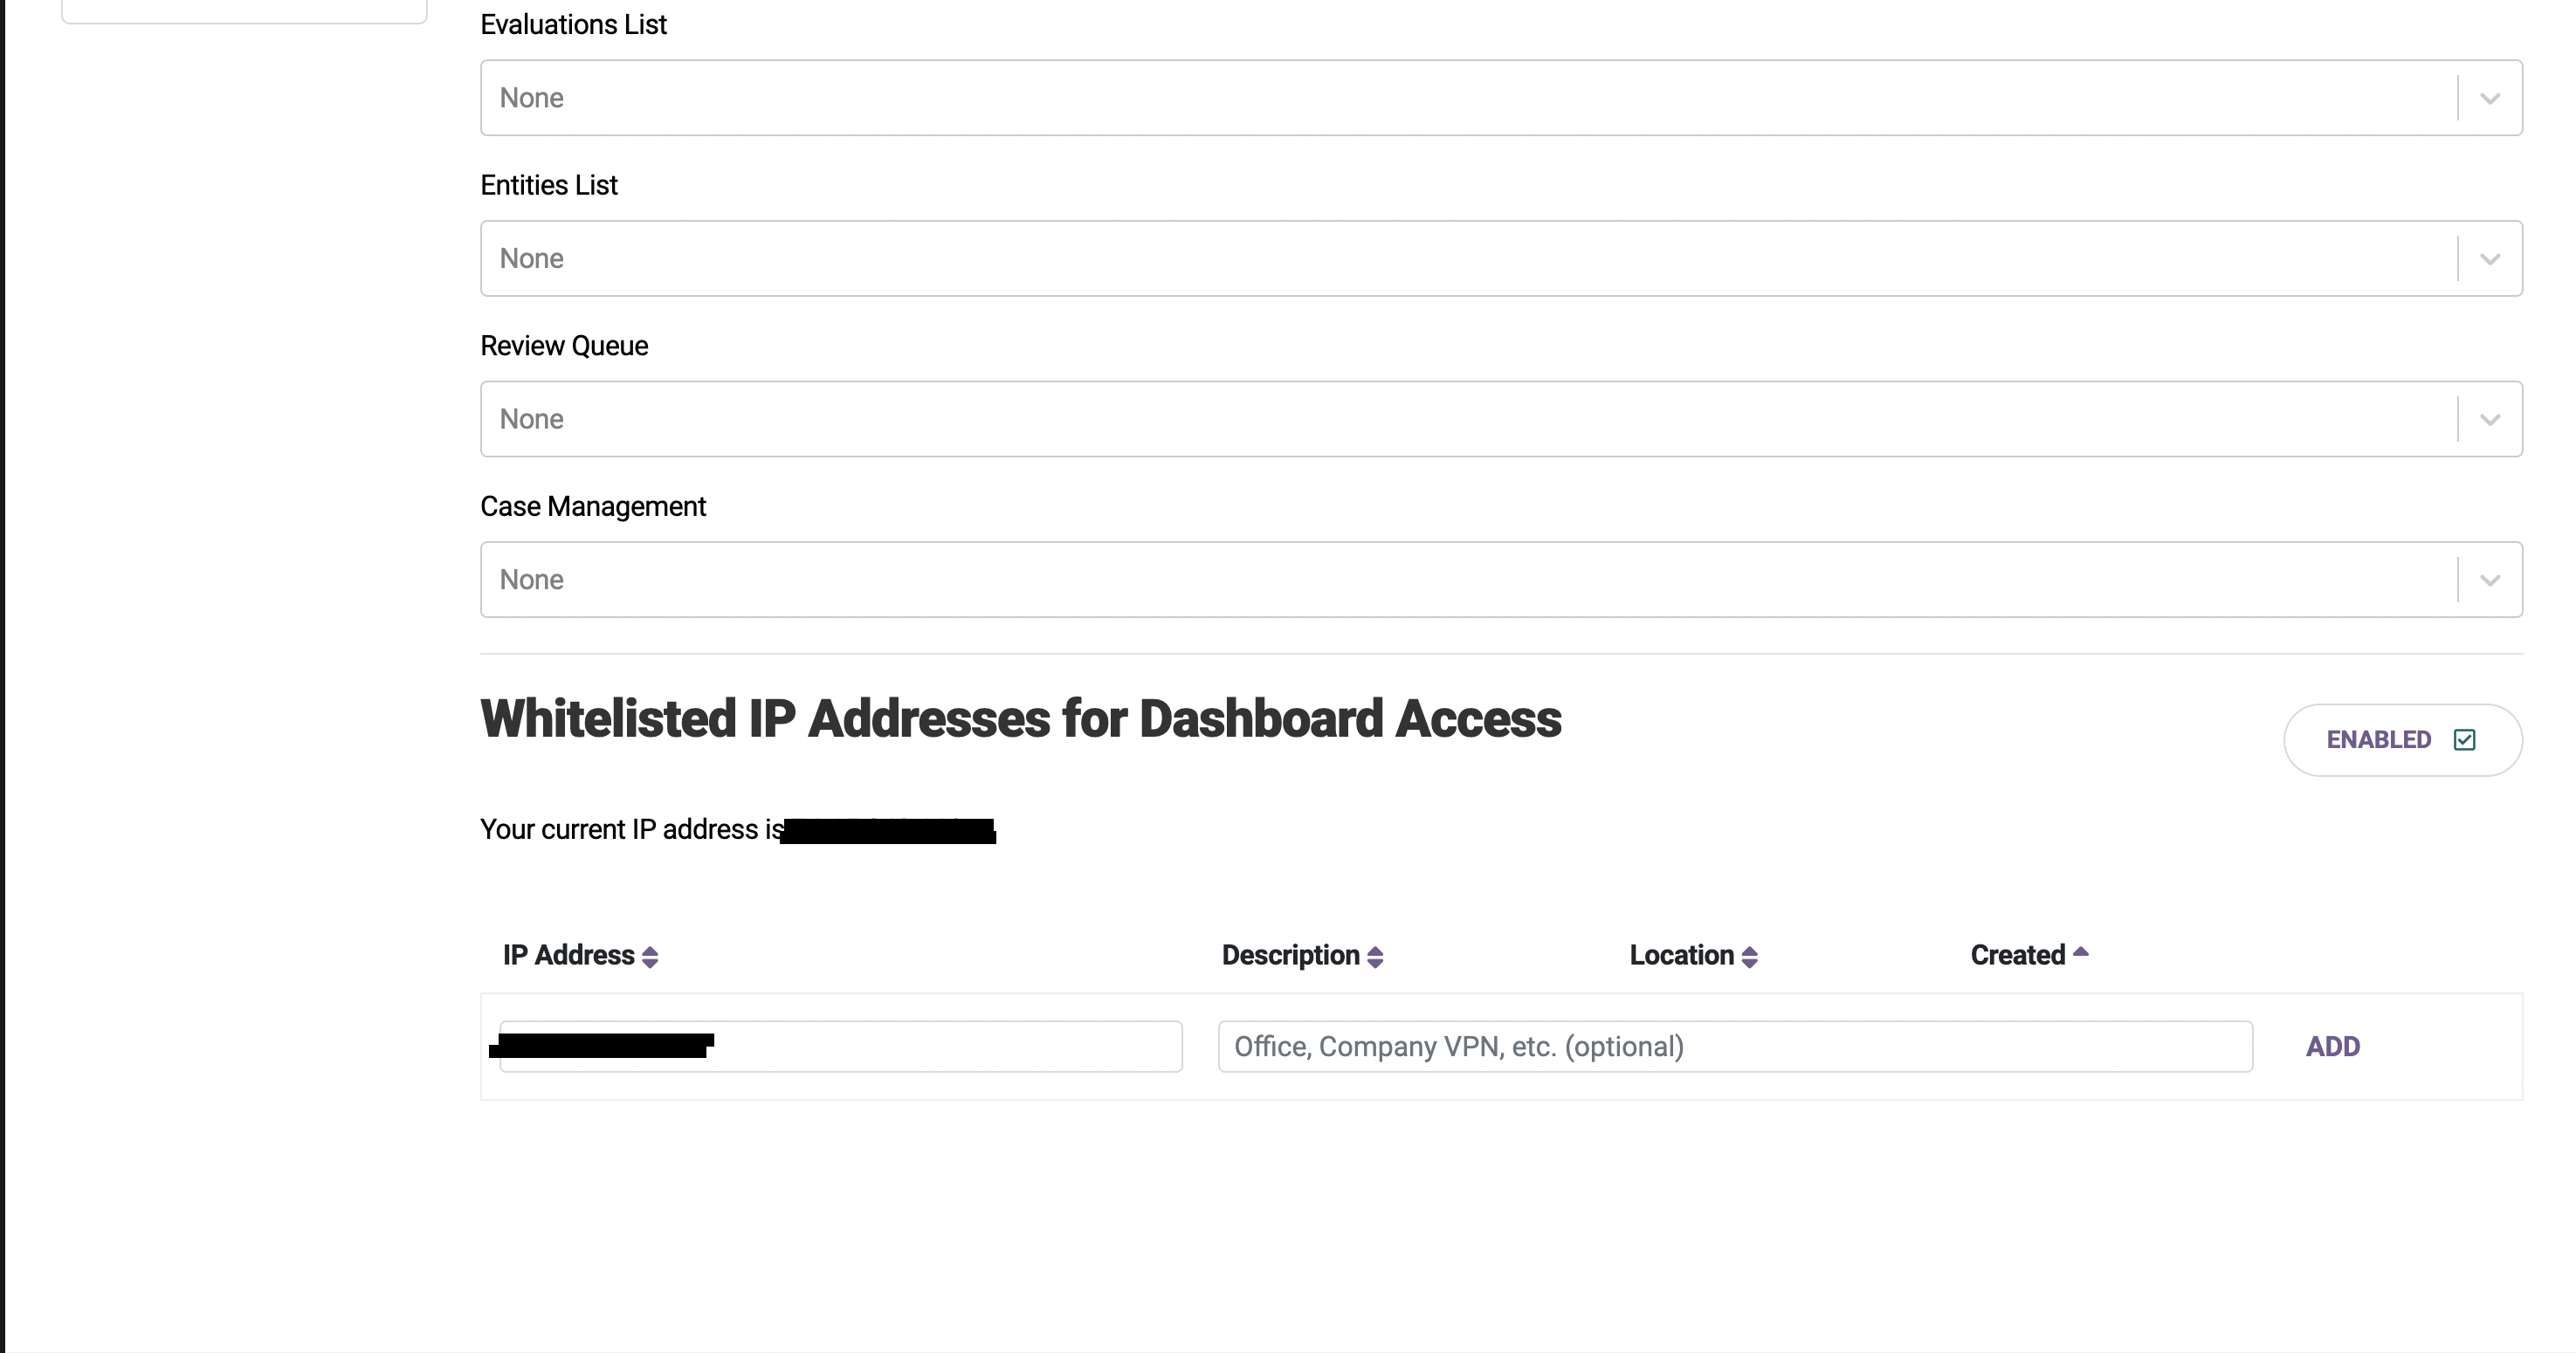Click the Created column ascending sort arrow
This screenshot has width=2576, height=1353.
click(x=2081, y=952)
